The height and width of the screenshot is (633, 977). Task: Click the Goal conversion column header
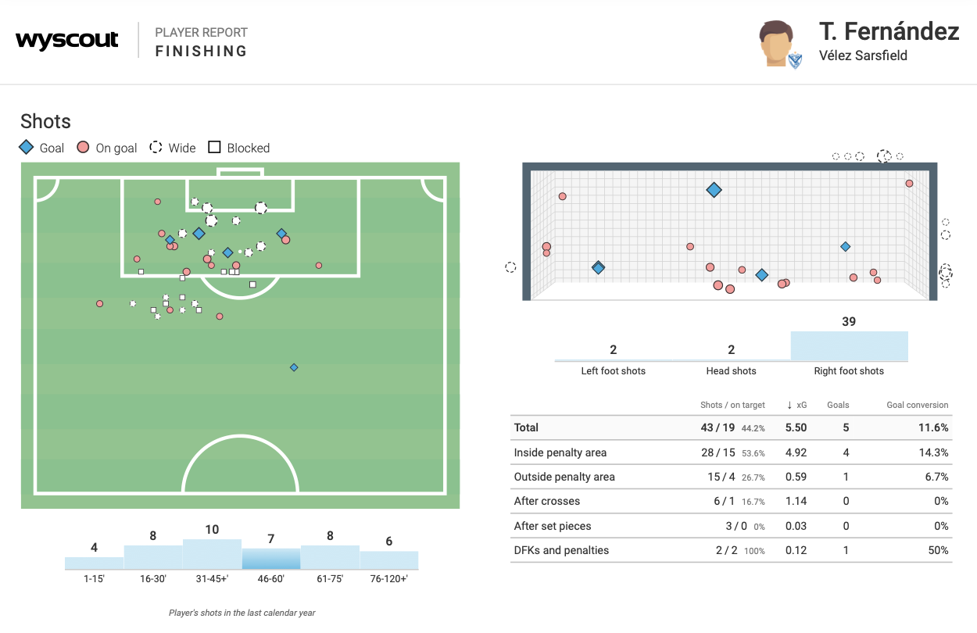click(x=917, y=405)
